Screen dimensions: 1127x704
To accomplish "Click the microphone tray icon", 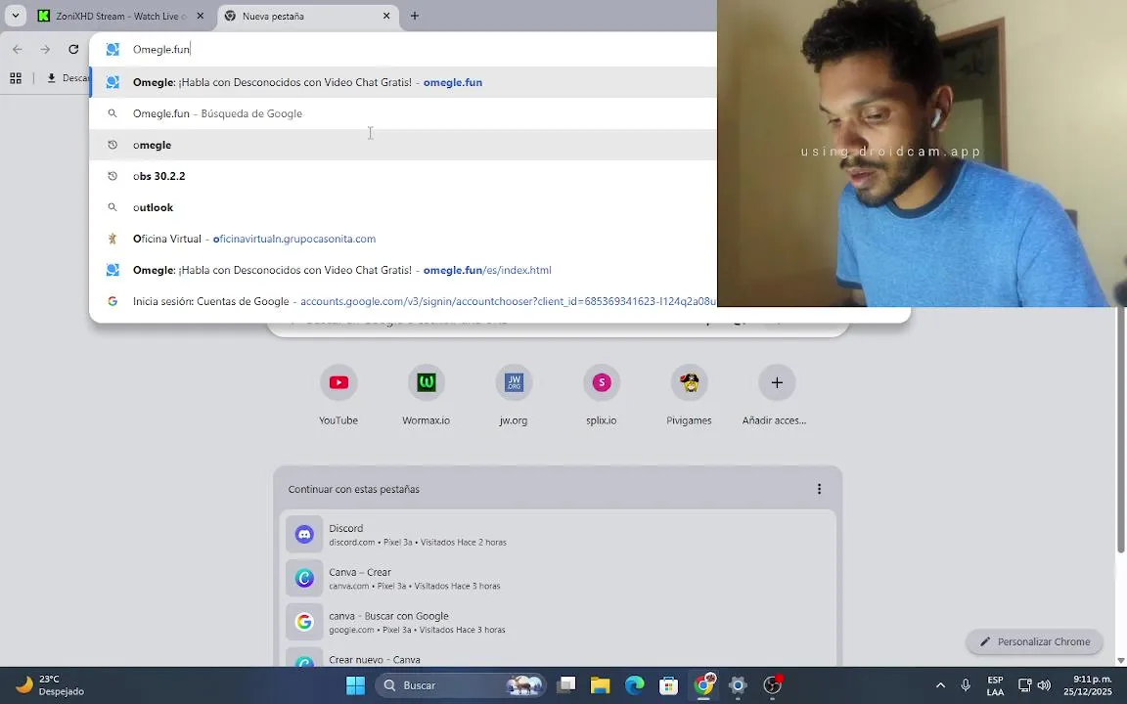I will (x=966, y=685).
